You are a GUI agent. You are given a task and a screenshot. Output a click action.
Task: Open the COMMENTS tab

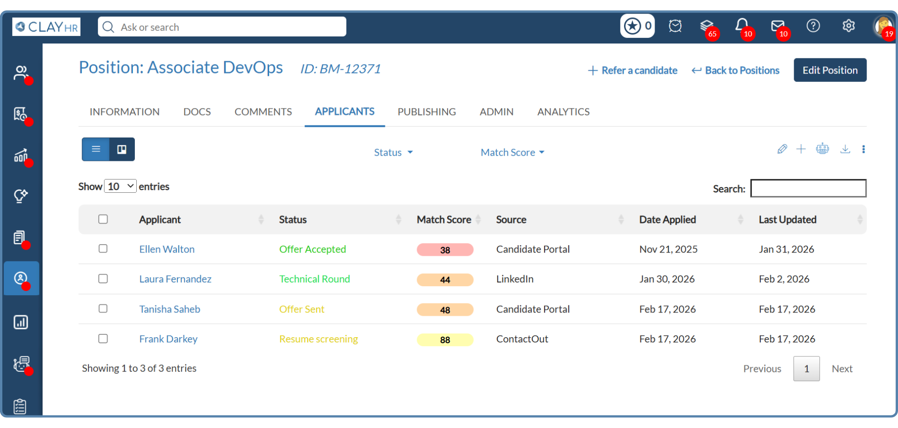coord(263,112)
